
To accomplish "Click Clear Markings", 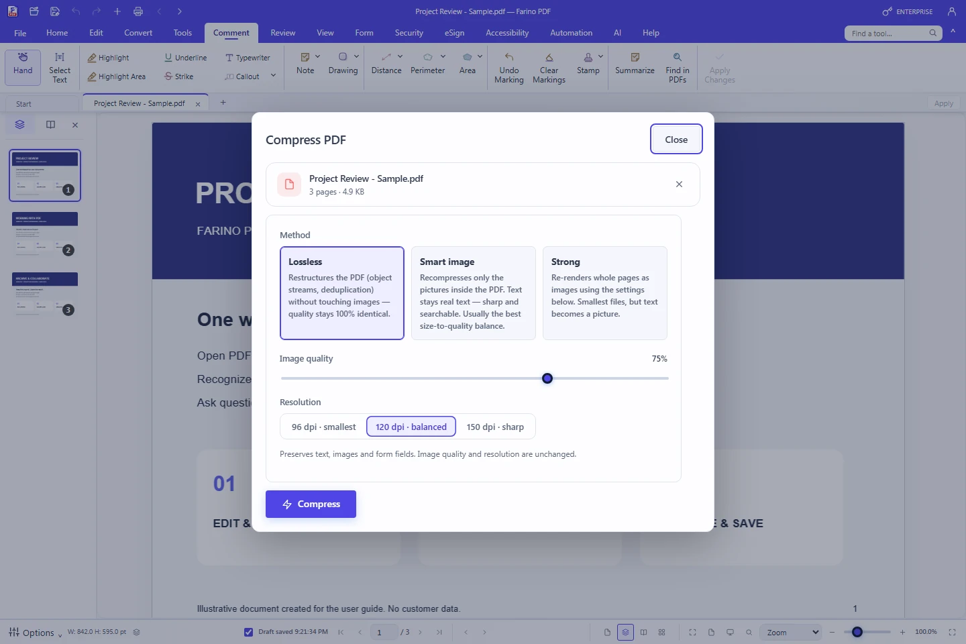I will click(x=549, y=68).
